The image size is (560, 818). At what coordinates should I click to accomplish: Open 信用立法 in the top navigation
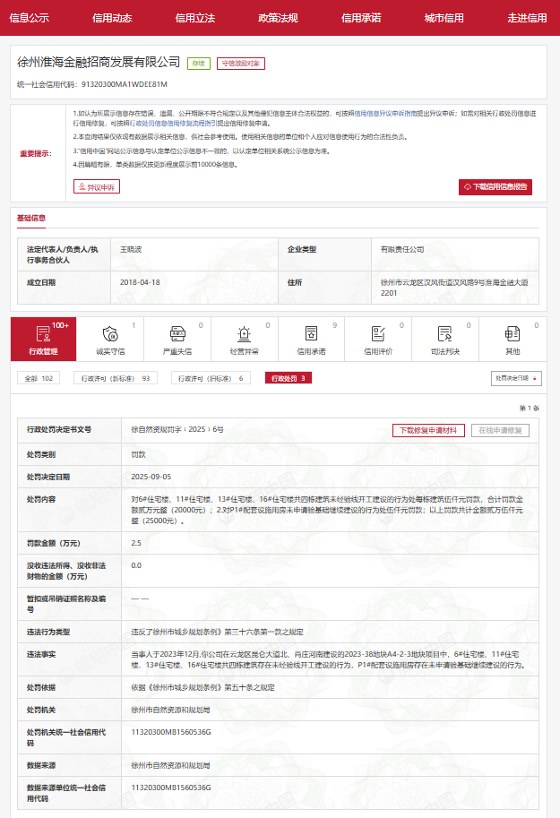(x=195, y=18)
